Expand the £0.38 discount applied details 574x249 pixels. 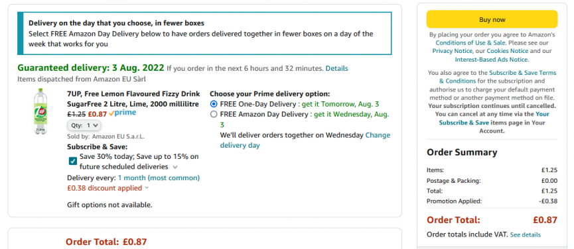108,188
